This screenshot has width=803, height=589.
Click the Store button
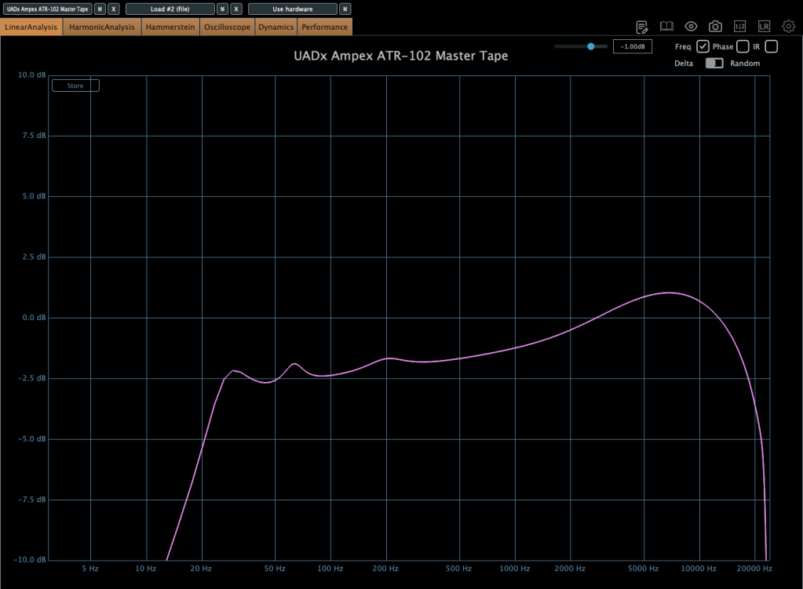click(75, 85)
